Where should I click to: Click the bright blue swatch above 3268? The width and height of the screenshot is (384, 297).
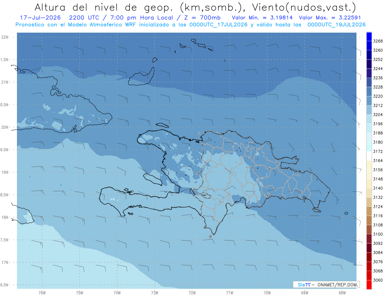coord(369,37)
